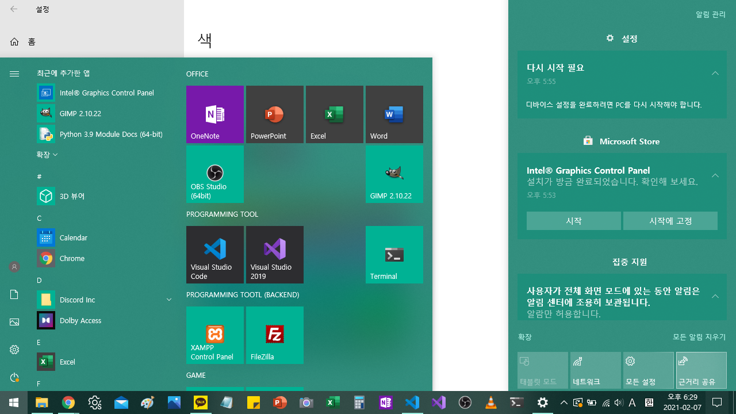Click 모든 알림 지우기 link

click(x=699, y=337)
